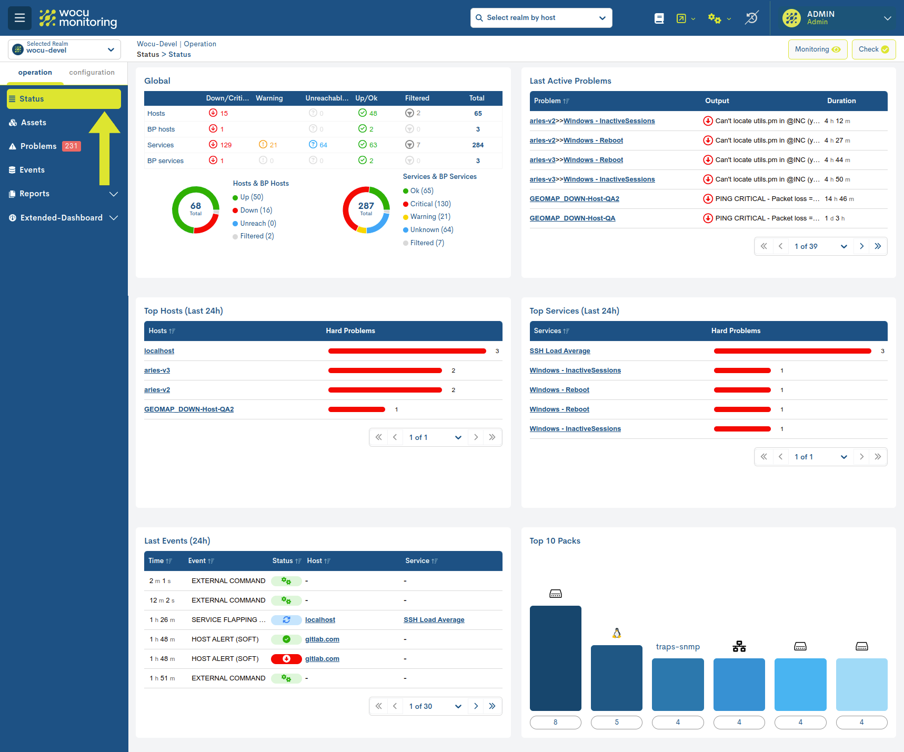Sort Top Services by Services column

(566, 331)
